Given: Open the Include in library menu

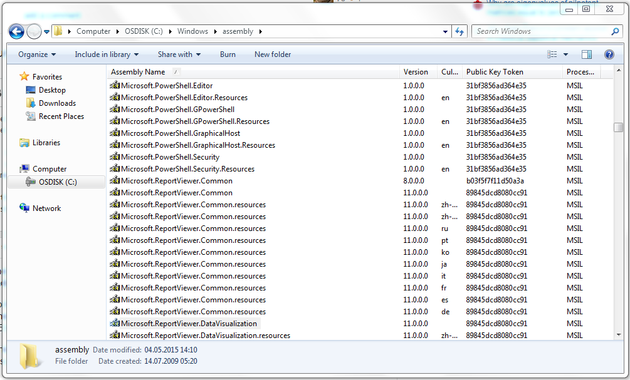Looking at the screenshot, I should [x=107, y=54].
